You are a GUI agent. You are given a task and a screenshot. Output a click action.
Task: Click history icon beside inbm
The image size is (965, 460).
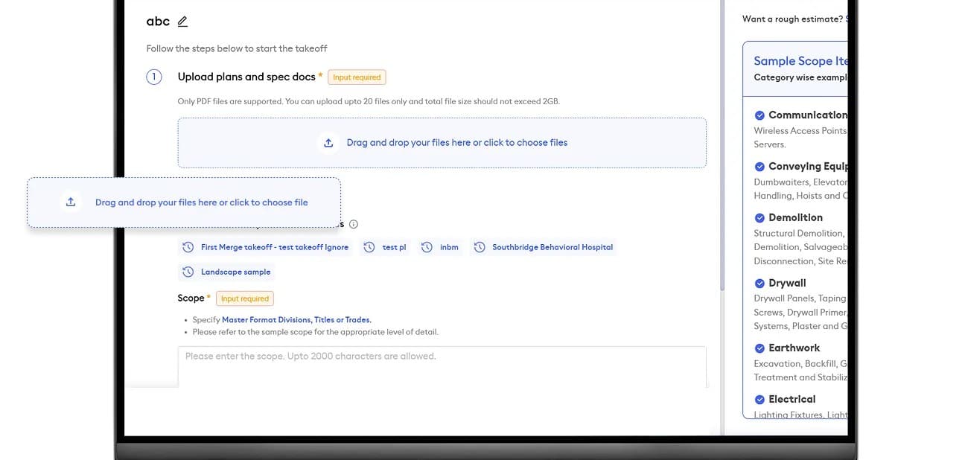point(427,247)
